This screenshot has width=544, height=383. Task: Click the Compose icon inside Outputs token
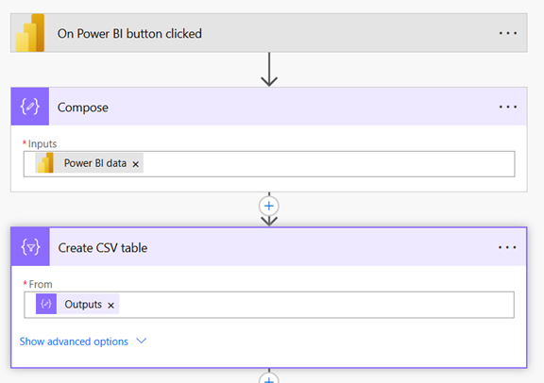46,304
